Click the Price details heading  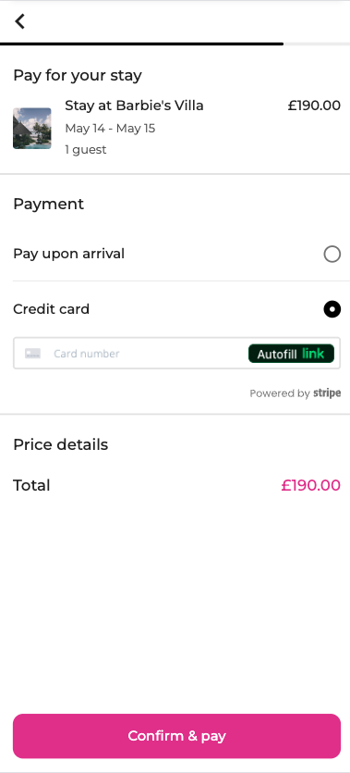[60, 444]
